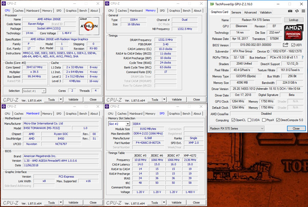This screenshot has height=207, width=308.
Task: Click Validate in the CPU tab window
Action: click(x=73, y=100)
